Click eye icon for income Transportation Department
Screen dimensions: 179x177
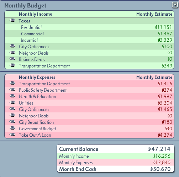(12, 65)
